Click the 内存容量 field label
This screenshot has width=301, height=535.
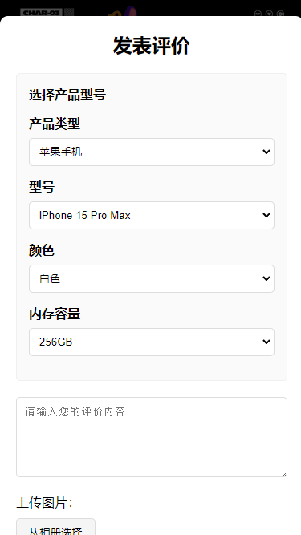[x=55, y=314]
